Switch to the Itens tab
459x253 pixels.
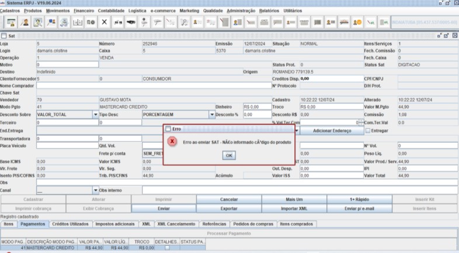click(x=9, y=224)
